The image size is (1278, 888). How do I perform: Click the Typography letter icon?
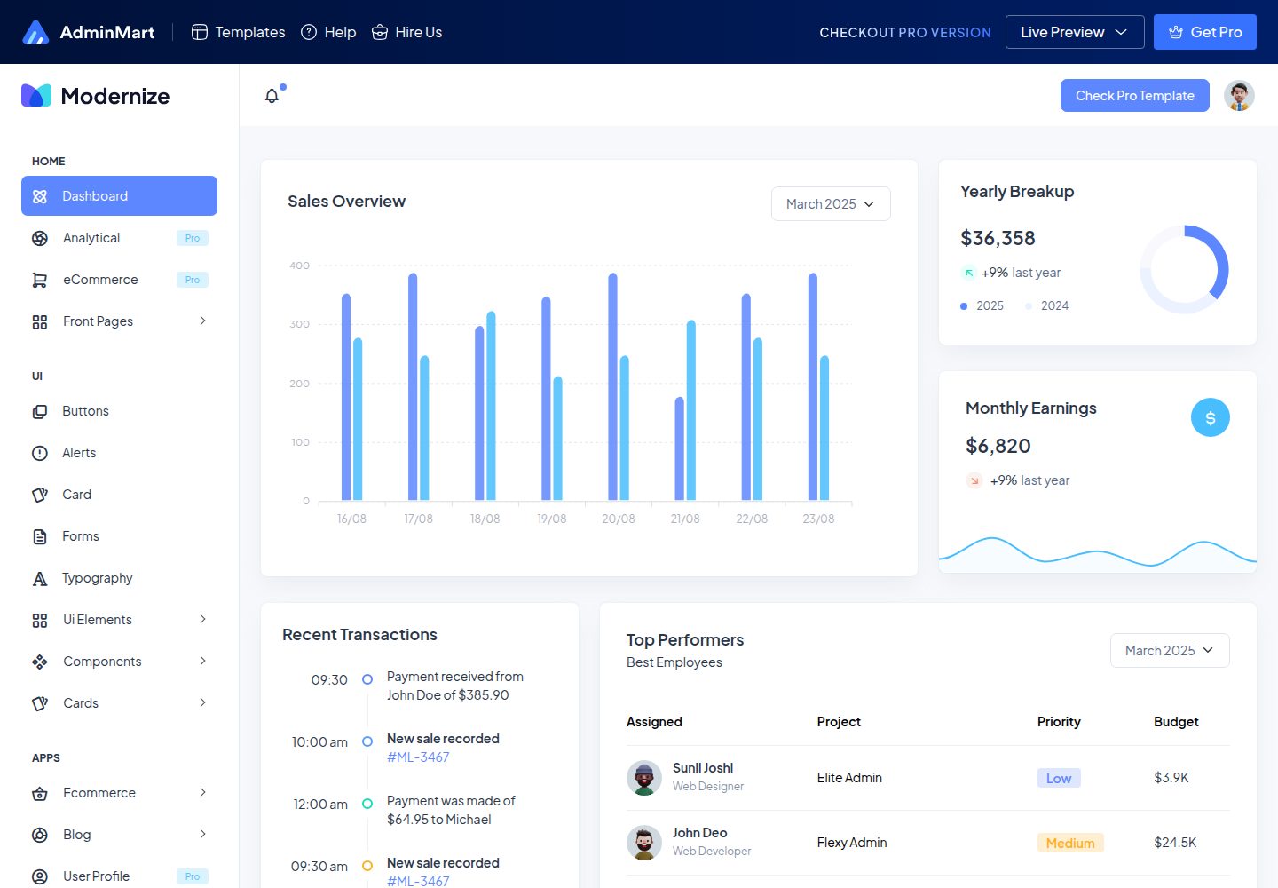pyautogui.click(x=40, y=578)
